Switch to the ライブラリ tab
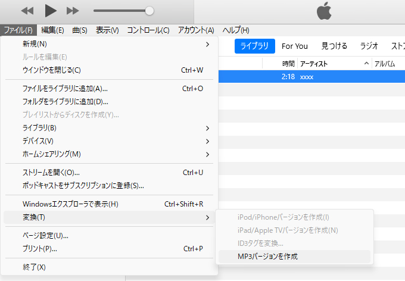405x281 pixels. (x=255, y=46)
